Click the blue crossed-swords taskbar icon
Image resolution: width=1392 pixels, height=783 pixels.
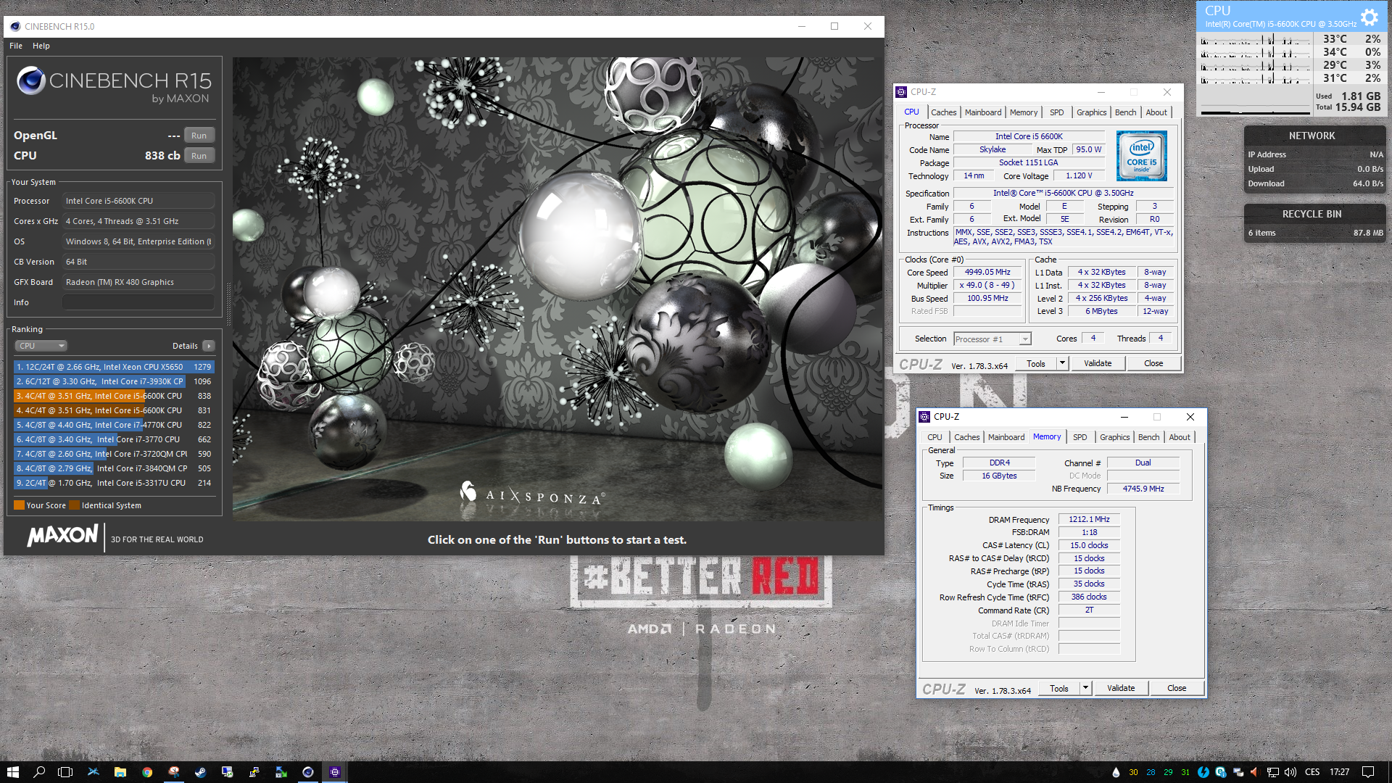click(94, 772)
